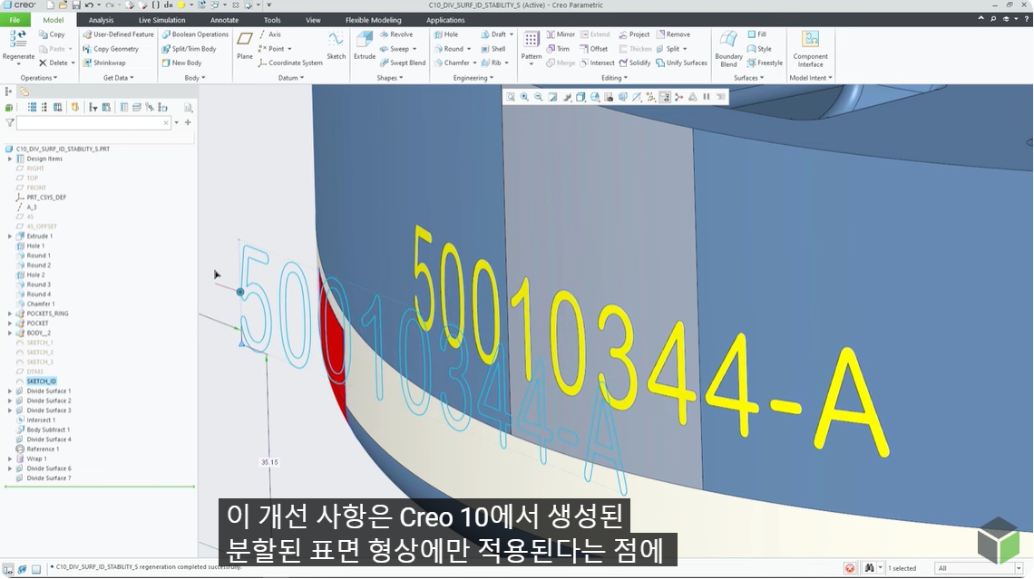Expand the Model Intent dropdown
1034x579 pixels.
(811, 78)
